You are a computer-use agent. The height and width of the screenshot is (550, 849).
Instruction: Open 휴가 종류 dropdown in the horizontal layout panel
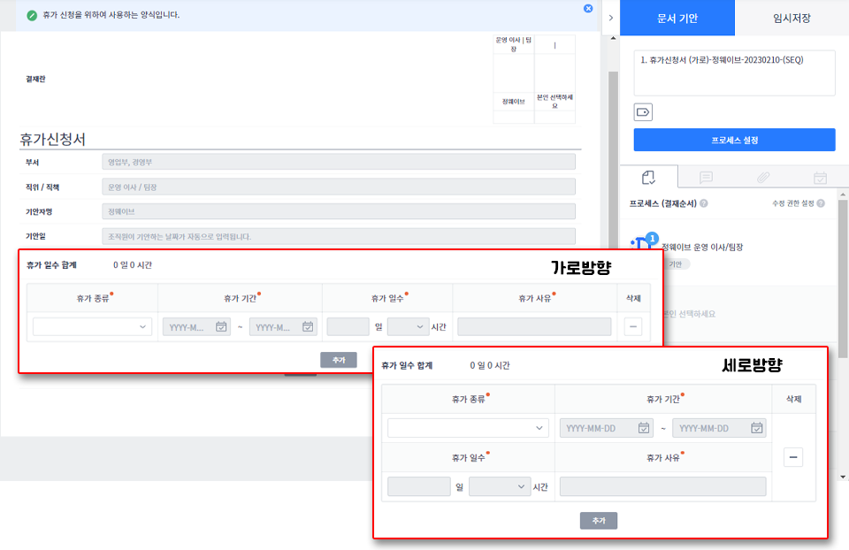click(x=92, y=327)
